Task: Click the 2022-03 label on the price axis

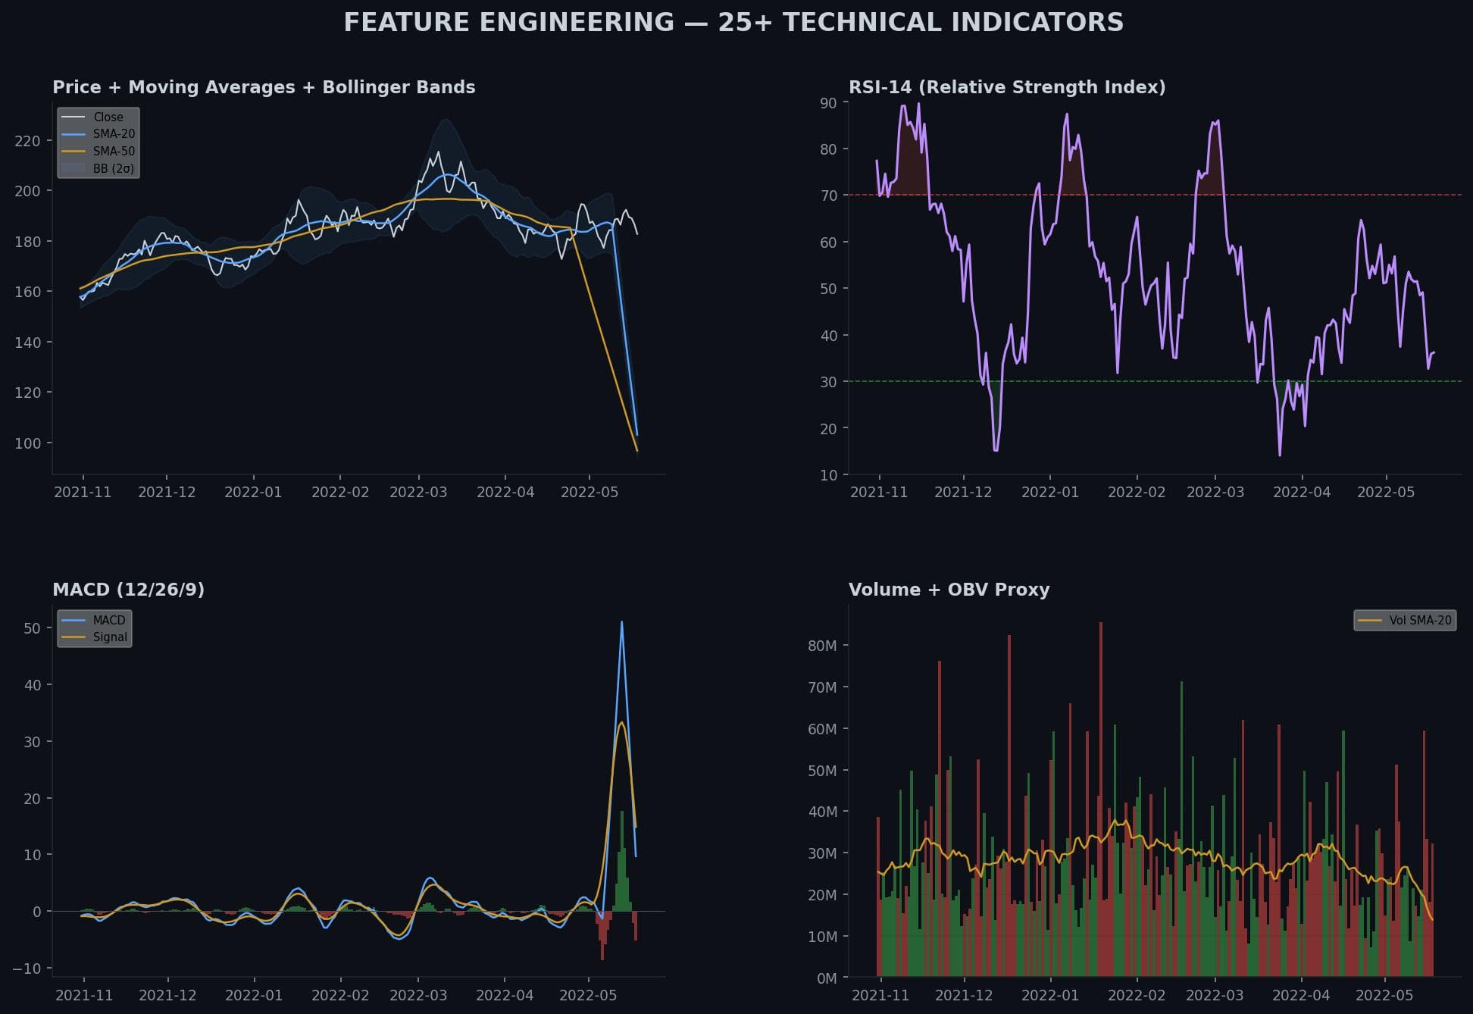Action: pyautogui.click(x=418, y=491)
